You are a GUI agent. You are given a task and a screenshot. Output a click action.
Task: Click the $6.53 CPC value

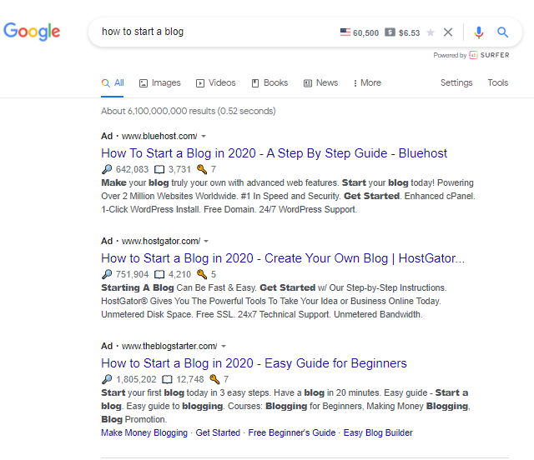410,33
